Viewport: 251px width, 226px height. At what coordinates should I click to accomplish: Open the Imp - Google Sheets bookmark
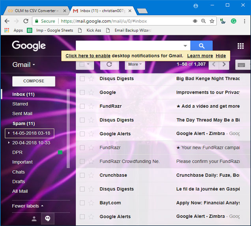click(x=50, y=30)
